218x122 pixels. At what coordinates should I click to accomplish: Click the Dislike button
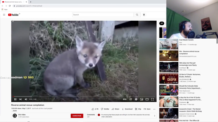tap(105, 109)
